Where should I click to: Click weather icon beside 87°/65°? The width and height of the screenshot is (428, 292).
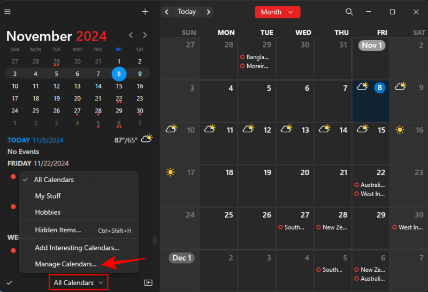(146, 139)
